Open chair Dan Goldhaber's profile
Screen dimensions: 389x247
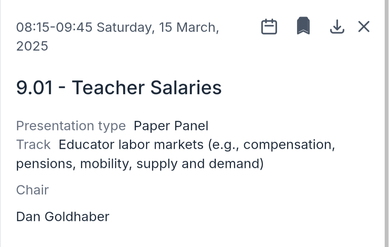pos(63,217)
